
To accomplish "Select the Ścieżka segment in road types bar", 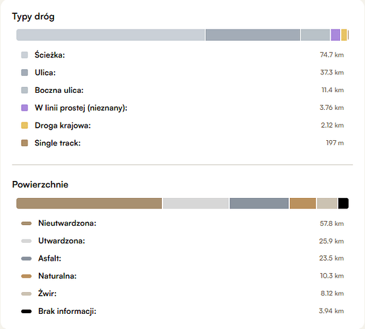I will tap(110, 35).
